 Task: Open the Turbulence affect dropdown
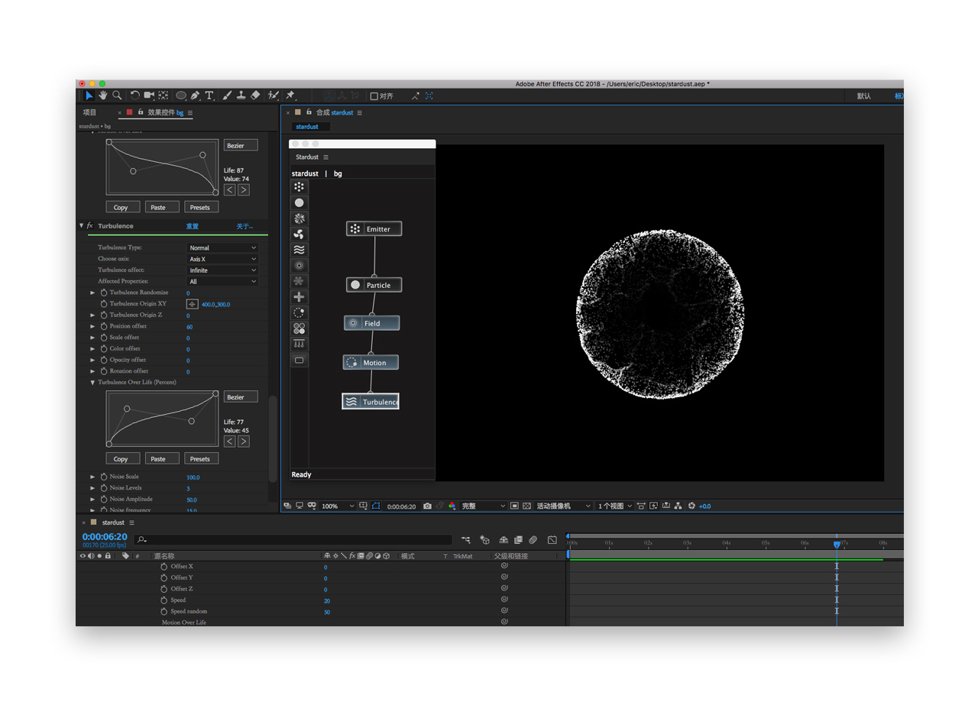click(222, 270)
